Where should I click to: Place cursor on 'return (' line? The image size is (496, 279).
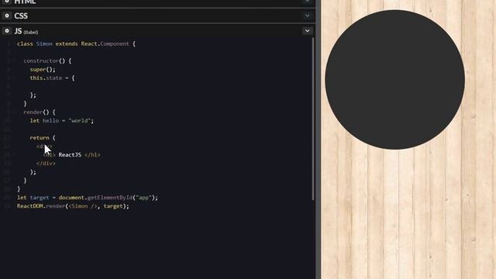tap(43, 138)
